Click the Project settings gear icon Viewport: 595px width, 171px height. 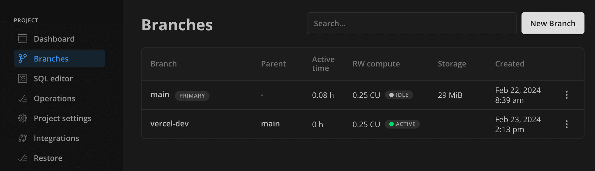coord(23,118)
